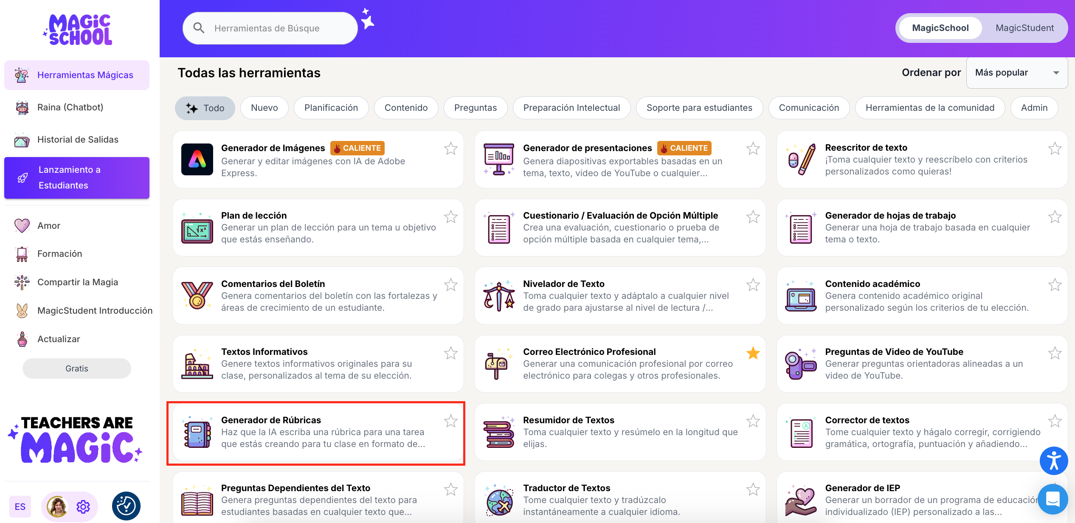1075x523 pixels.
Task: Click the Herramientas de Búsqueda search field
Action: tap(270, 28)
